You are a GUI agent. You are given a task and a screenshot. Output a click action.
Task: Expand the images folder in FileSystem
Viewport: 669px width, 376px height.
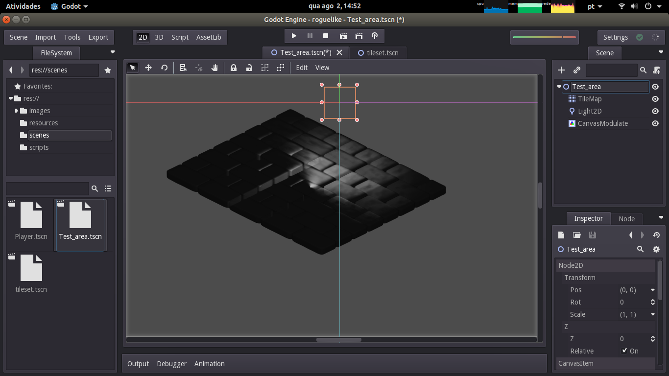17,111
